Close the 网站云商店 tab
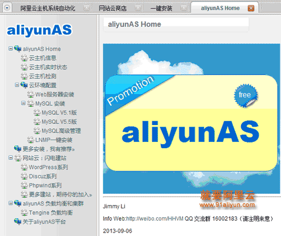281x236 pixels. tap(138, 8)
